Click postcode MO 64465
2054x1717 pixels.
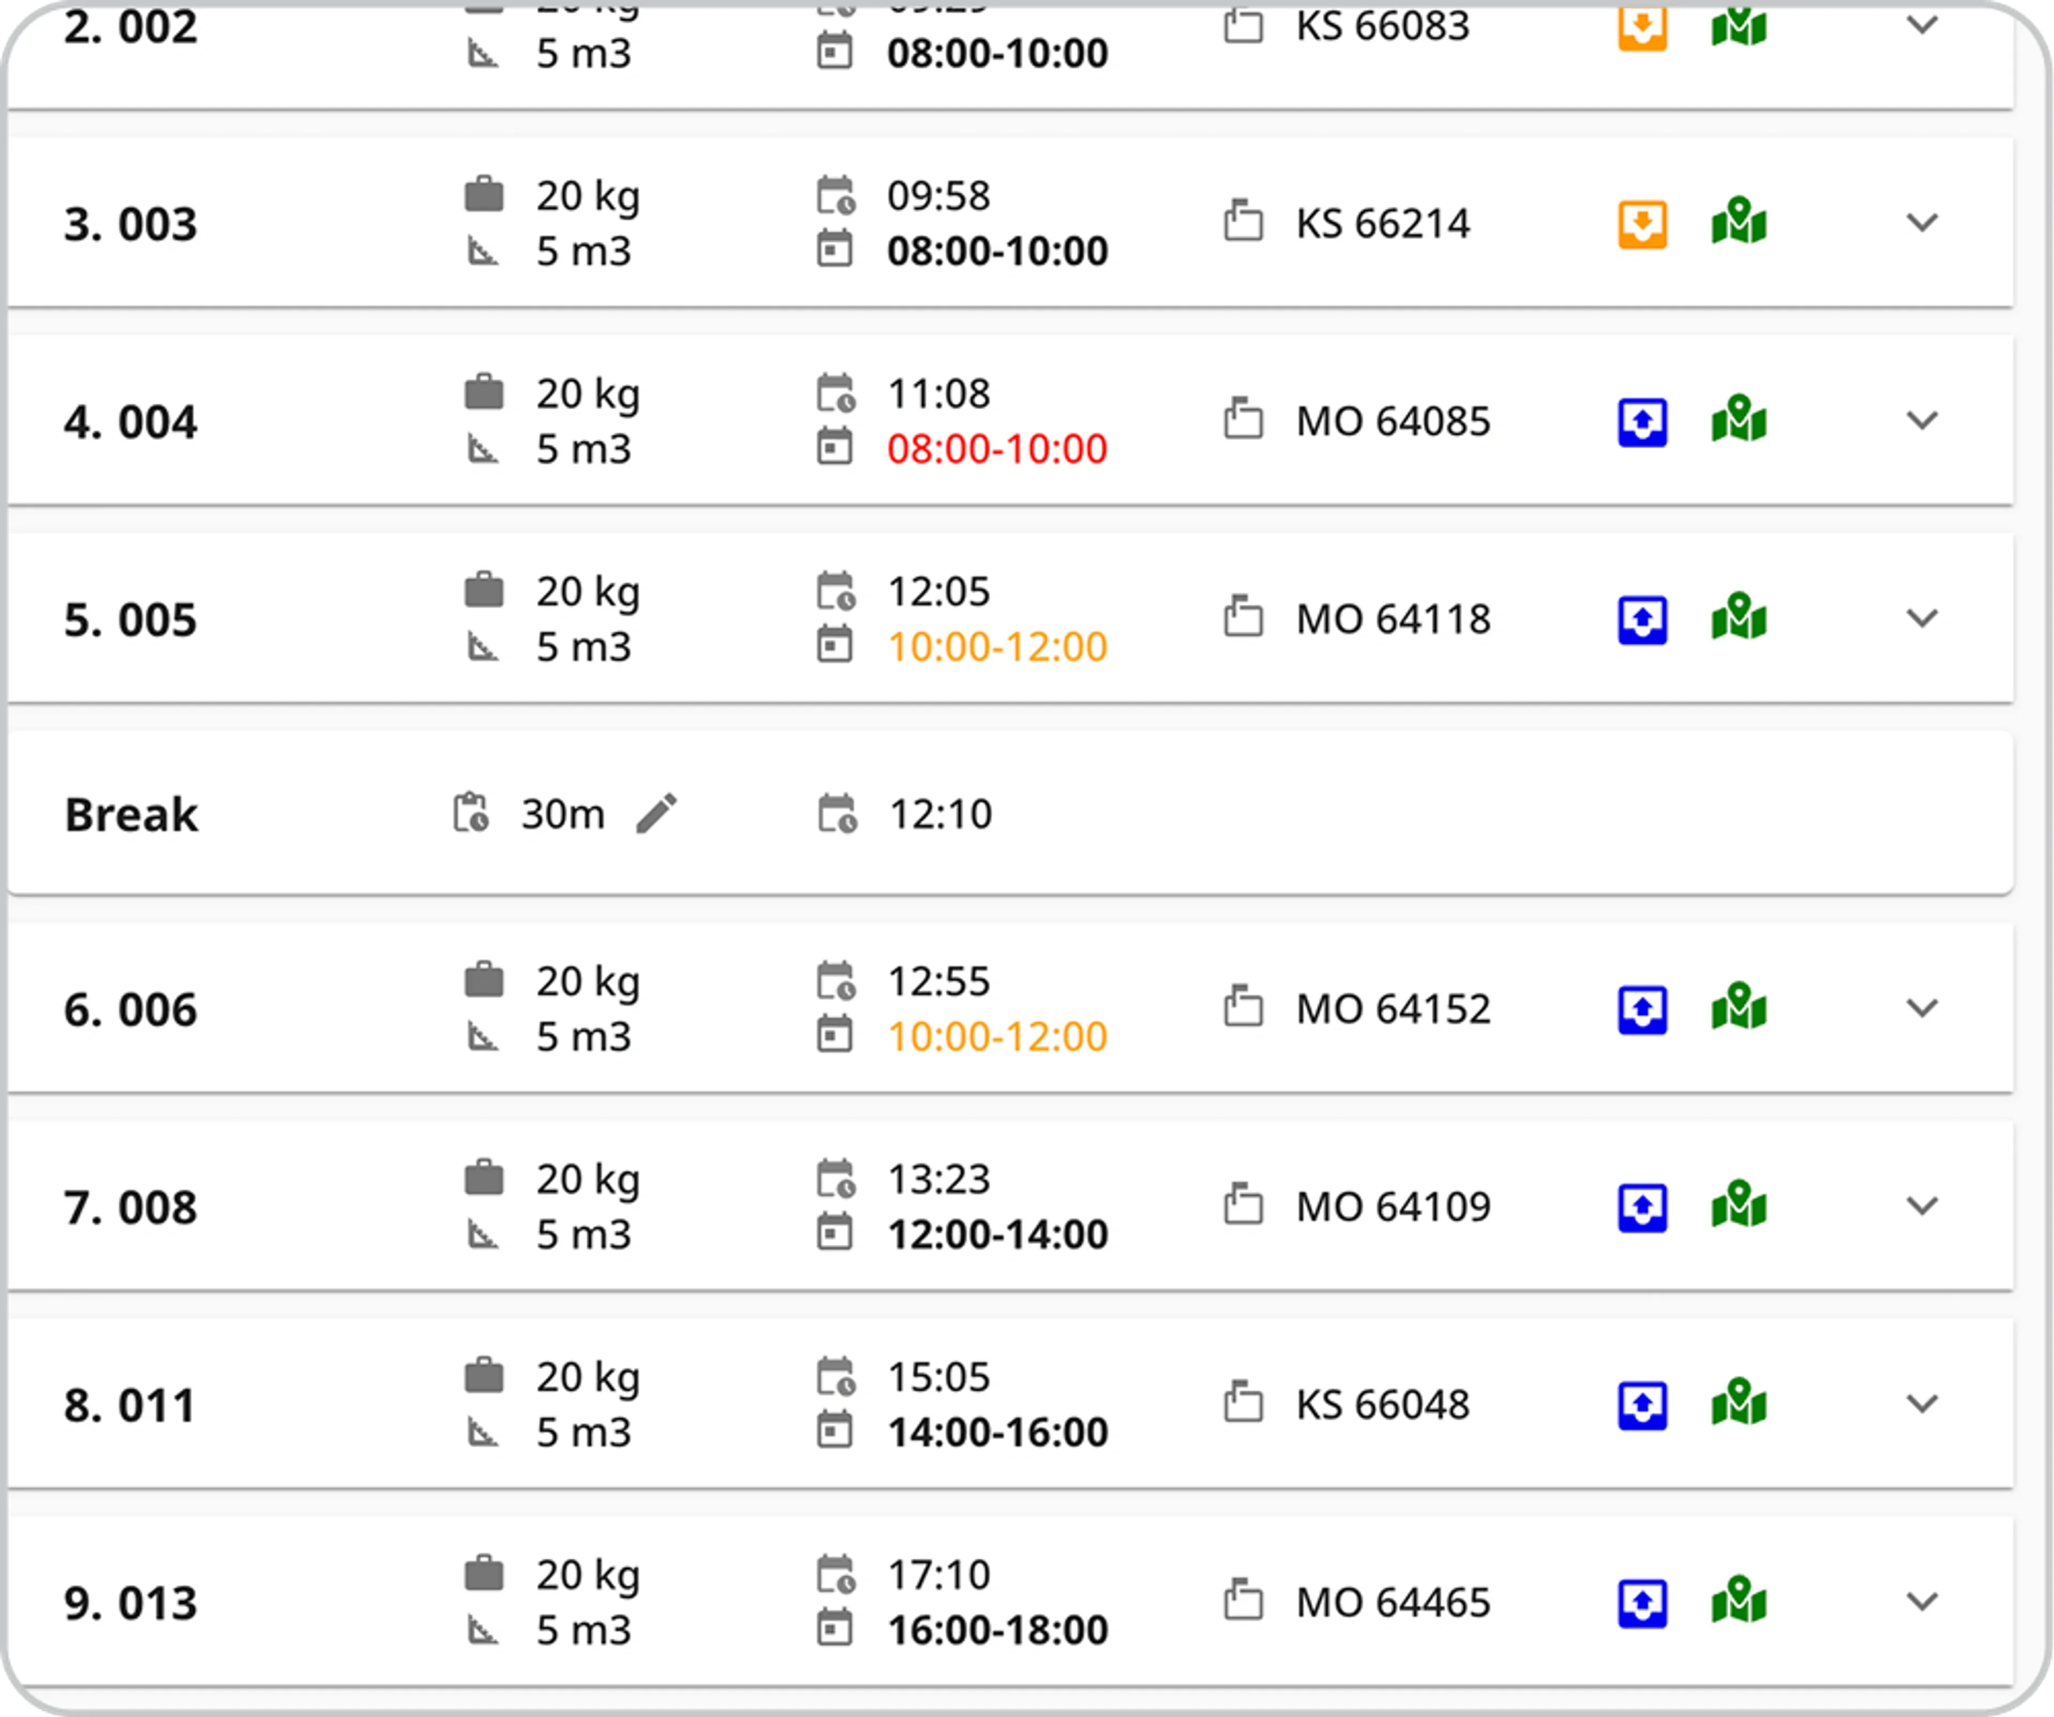click(1393, 1601)
